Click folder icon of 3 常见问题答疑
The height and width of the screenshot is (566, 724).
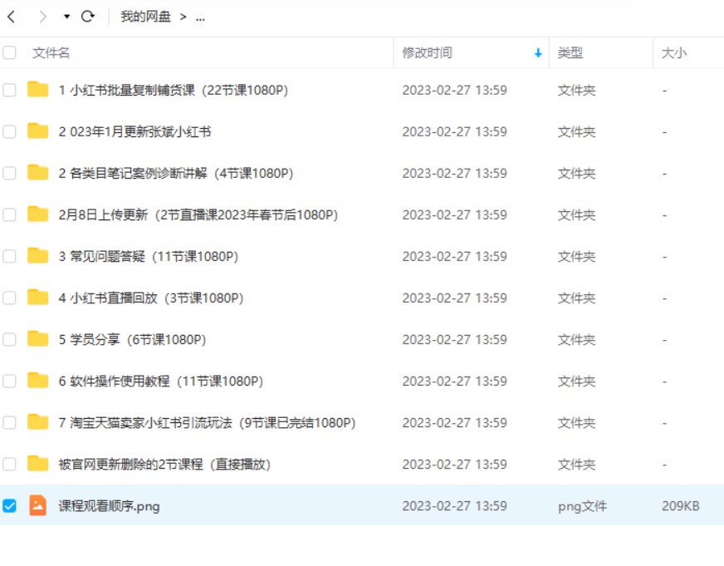(38, 255)
